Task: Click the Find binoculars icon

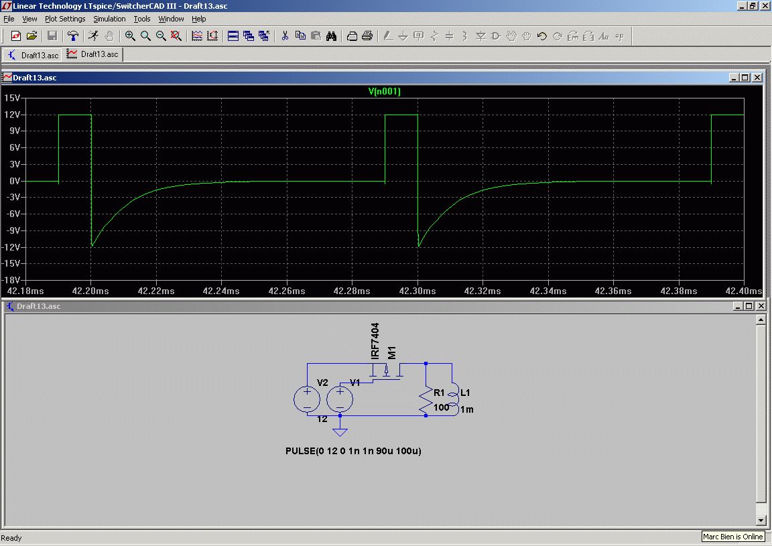Action: coord(331,36)
